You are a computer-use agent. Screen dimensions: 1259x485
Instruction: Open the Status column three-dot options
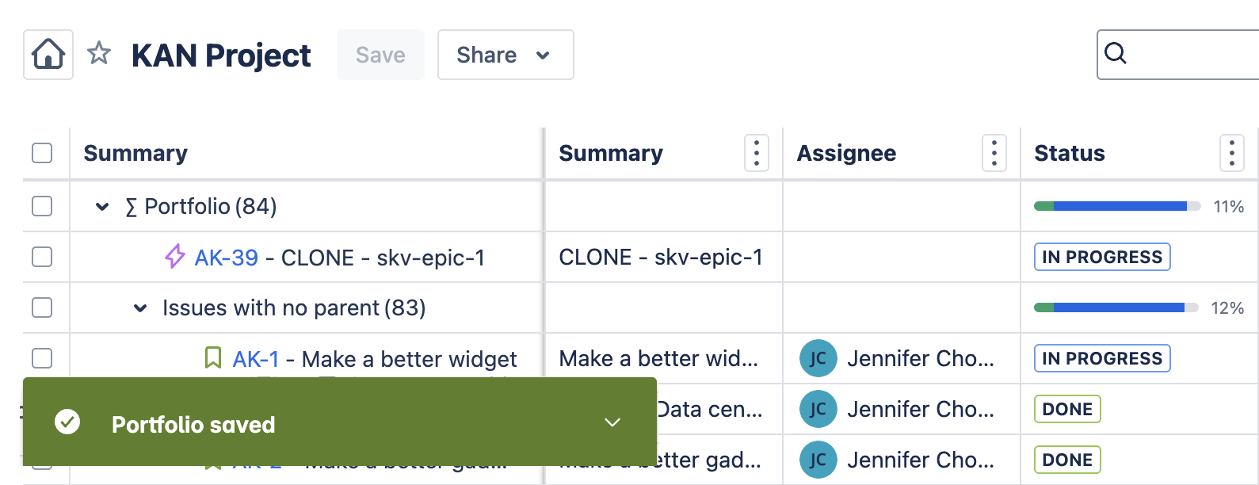coord(1231,153)
